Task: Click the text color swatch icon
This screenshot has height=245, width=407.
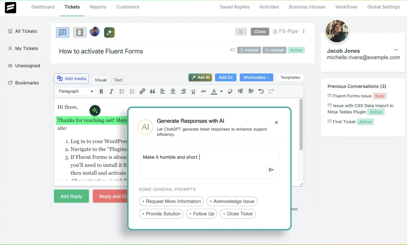Action: (x=214, y=91)
